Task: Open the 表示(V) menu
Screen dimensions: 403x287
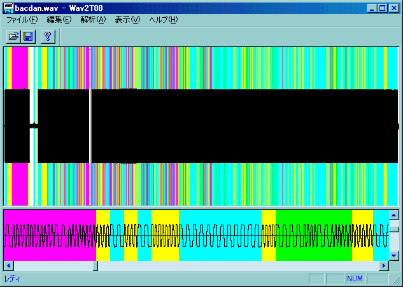Action: 127,20
